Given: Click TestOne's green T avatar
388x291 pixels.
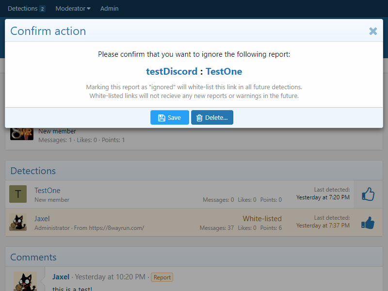Looking at the screenshot, I should tap(18, 194).
